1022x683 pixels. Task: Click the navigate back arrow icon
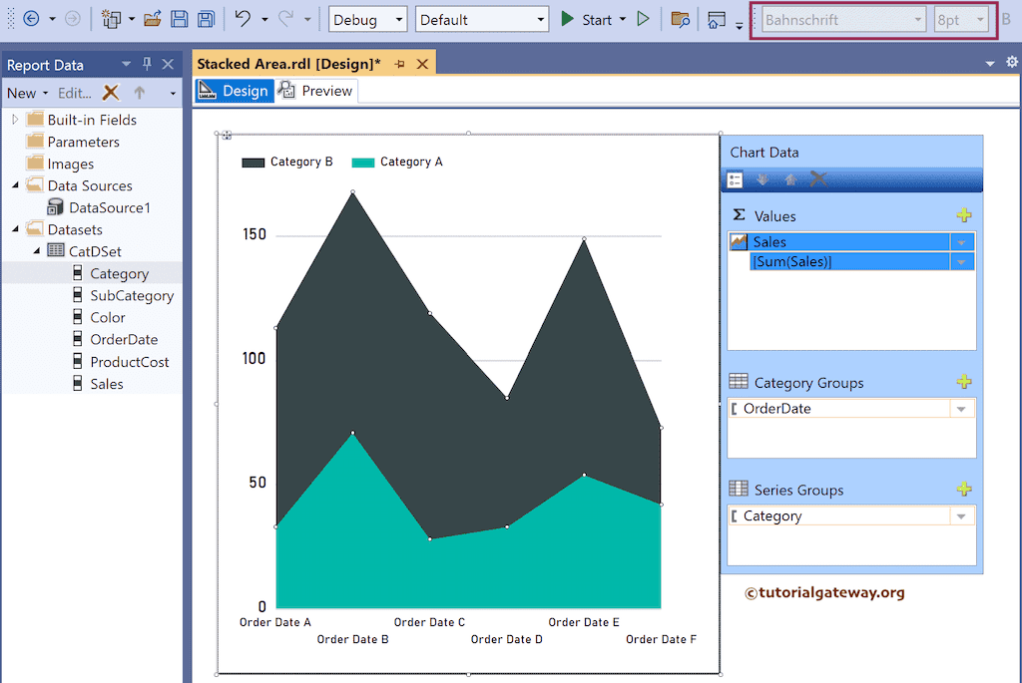pos(31,19)
